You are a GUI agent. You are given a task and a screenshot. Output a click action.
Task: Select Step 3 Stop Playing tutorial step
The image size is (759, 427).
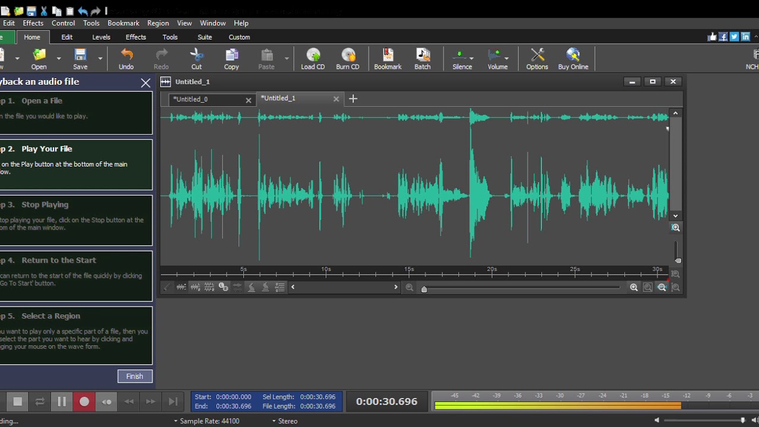(x=75, y=220)
